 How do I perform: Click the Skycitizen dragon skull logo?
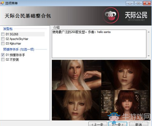pyautogui.click(x=111, y=15)
